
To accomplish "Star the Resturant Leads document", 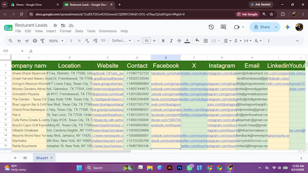I will tap(55, 25).
